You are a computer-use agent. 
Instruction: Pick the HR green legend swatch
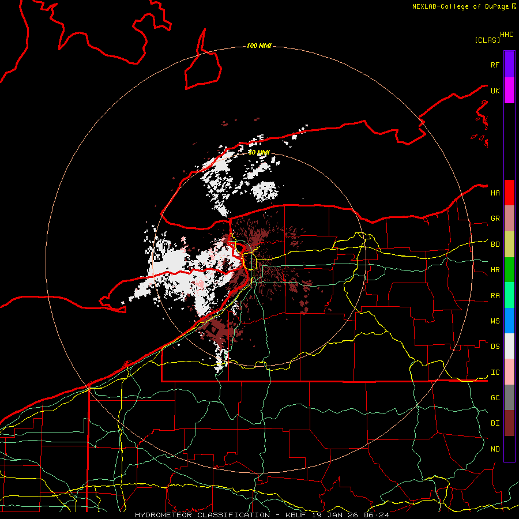pyautogui.click(x=509, y=270)
